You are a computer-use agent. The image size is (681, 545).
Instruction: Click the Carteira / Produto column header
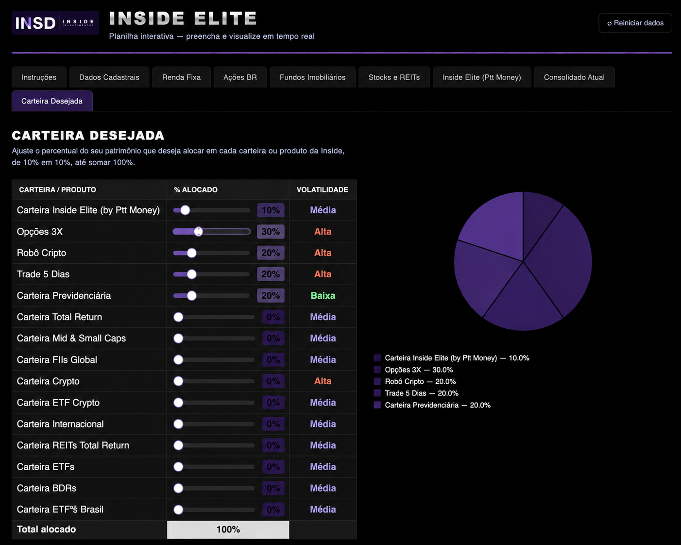tap(57, 190)
